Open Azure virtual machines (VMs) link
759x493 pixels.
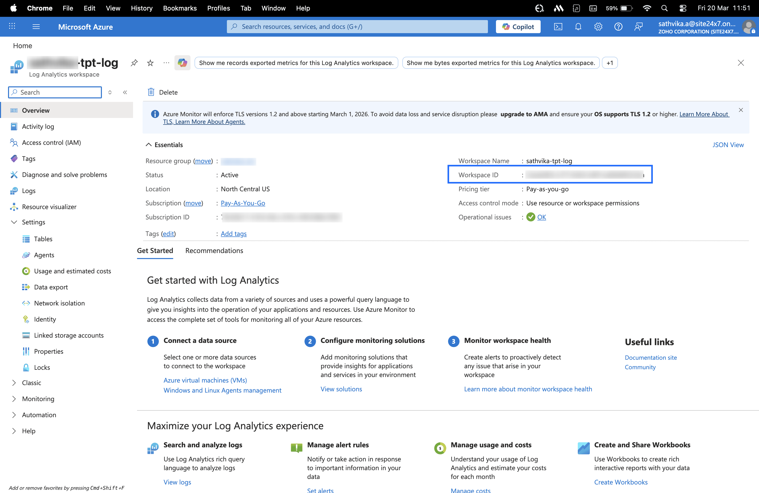[x=205, y=380]
